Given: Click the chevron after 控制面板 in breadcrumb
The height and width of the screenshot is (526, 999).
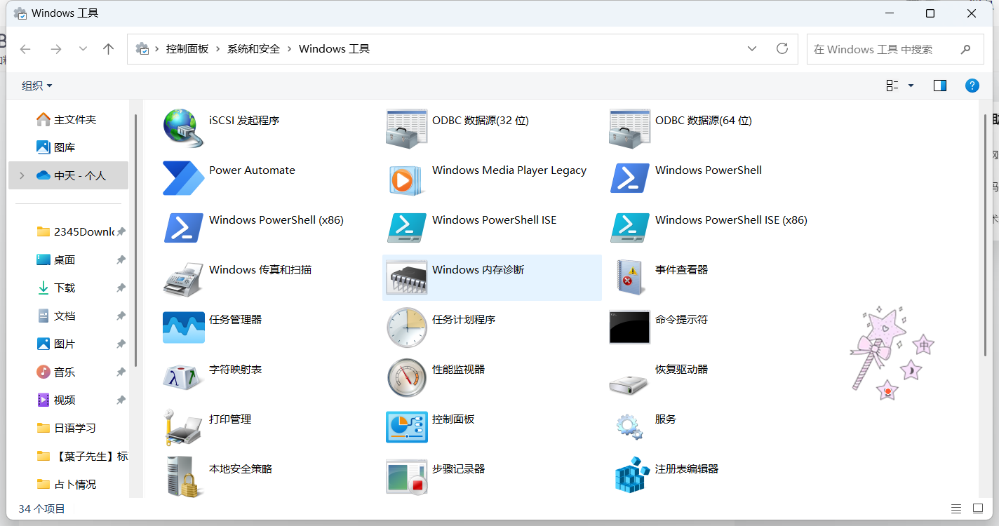Looking at the screenshot, I should (218, 49).
